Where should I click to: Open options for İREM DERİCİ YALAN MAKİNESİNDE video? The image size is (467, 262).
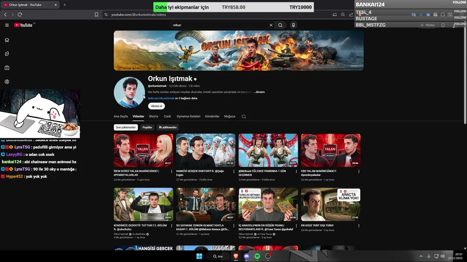171,171
